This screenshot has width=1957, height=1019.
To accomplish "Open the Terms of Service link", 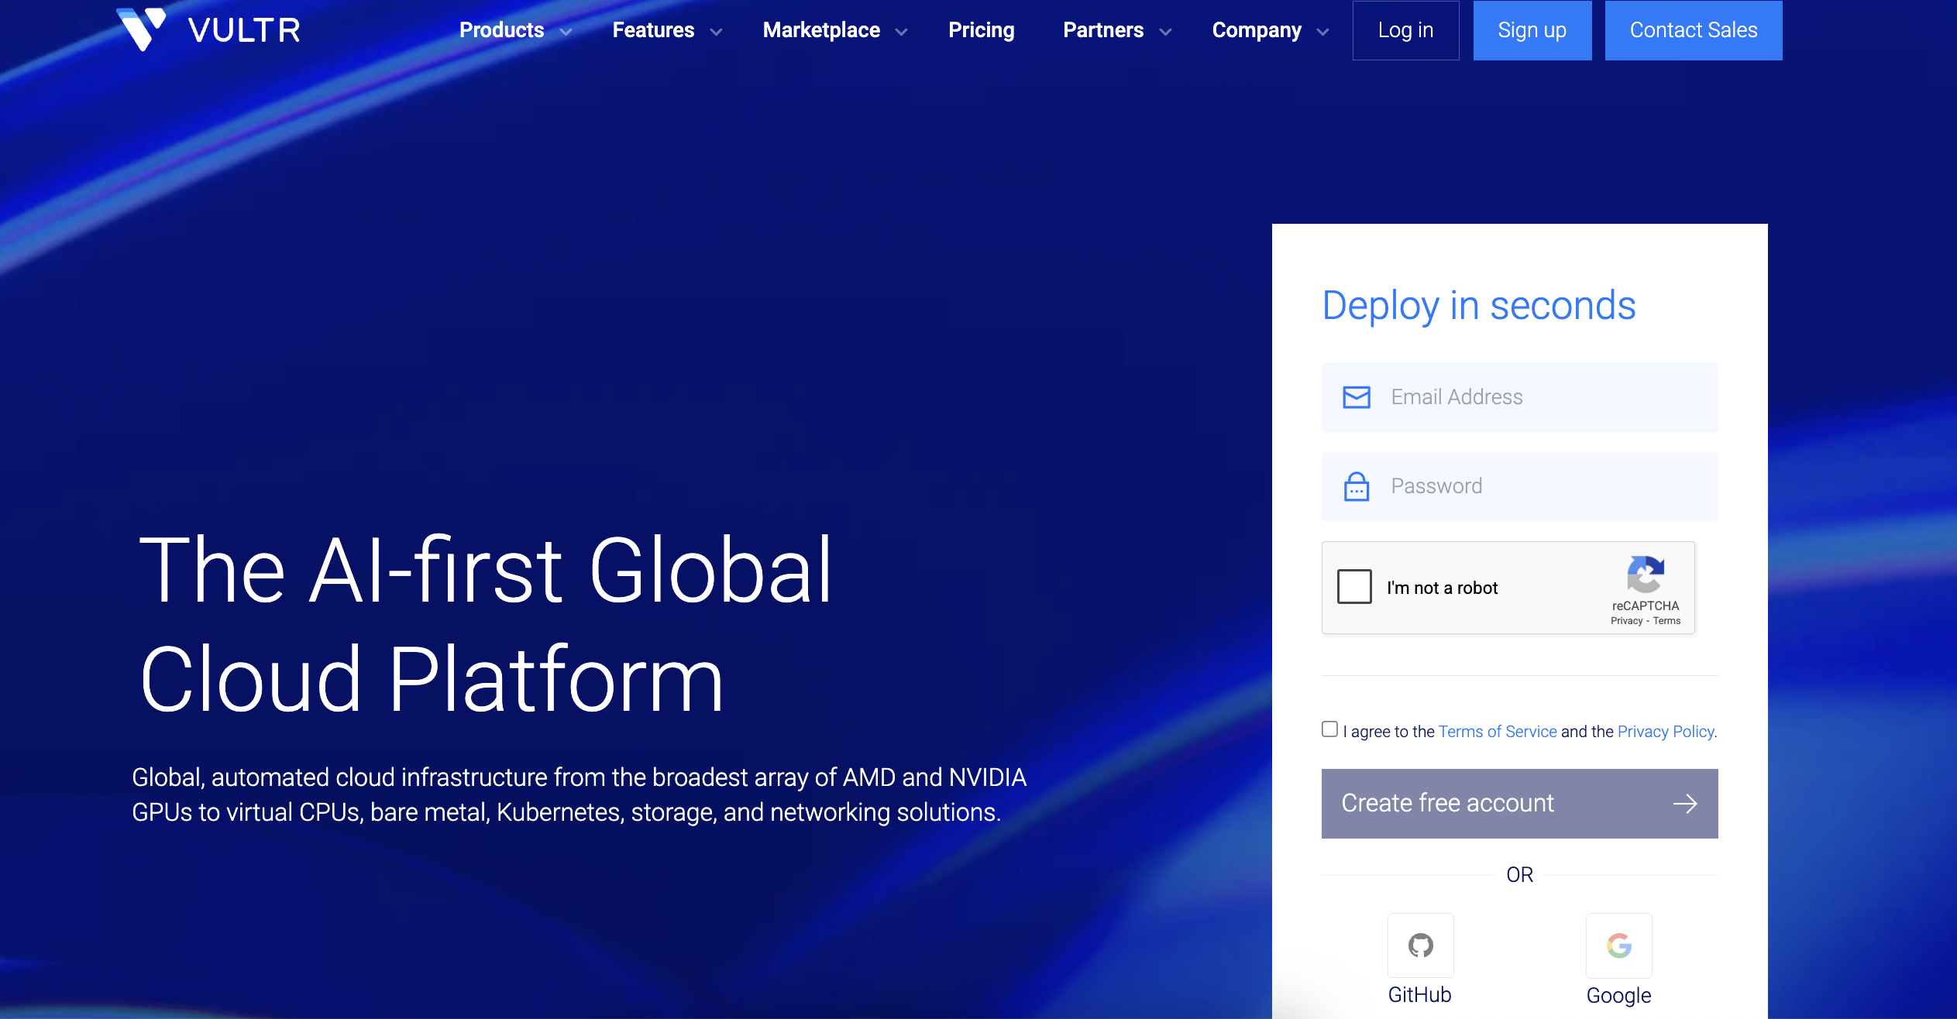I will [x=1497, y=731].
